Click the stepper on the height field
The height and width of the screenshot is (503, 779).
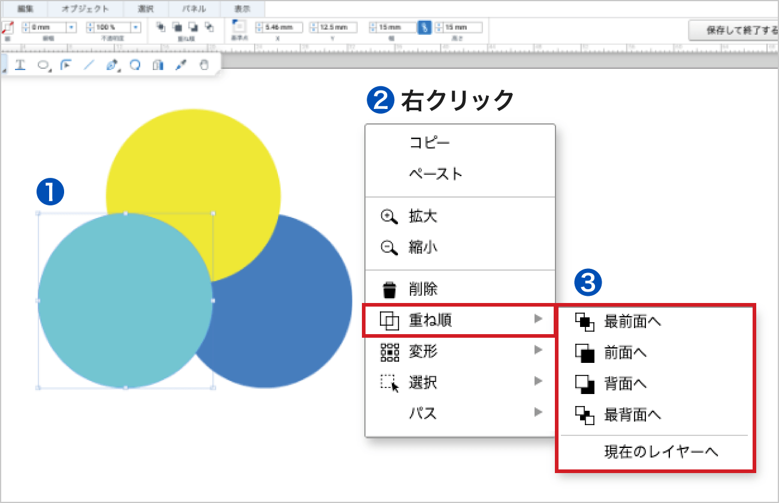(x=439, y=28)
